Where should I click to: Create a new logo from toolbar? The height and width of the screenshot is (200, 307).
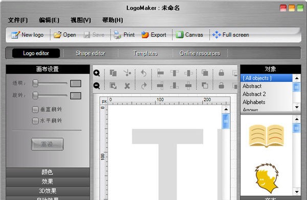pyautogui.click(x=28, y=35)
